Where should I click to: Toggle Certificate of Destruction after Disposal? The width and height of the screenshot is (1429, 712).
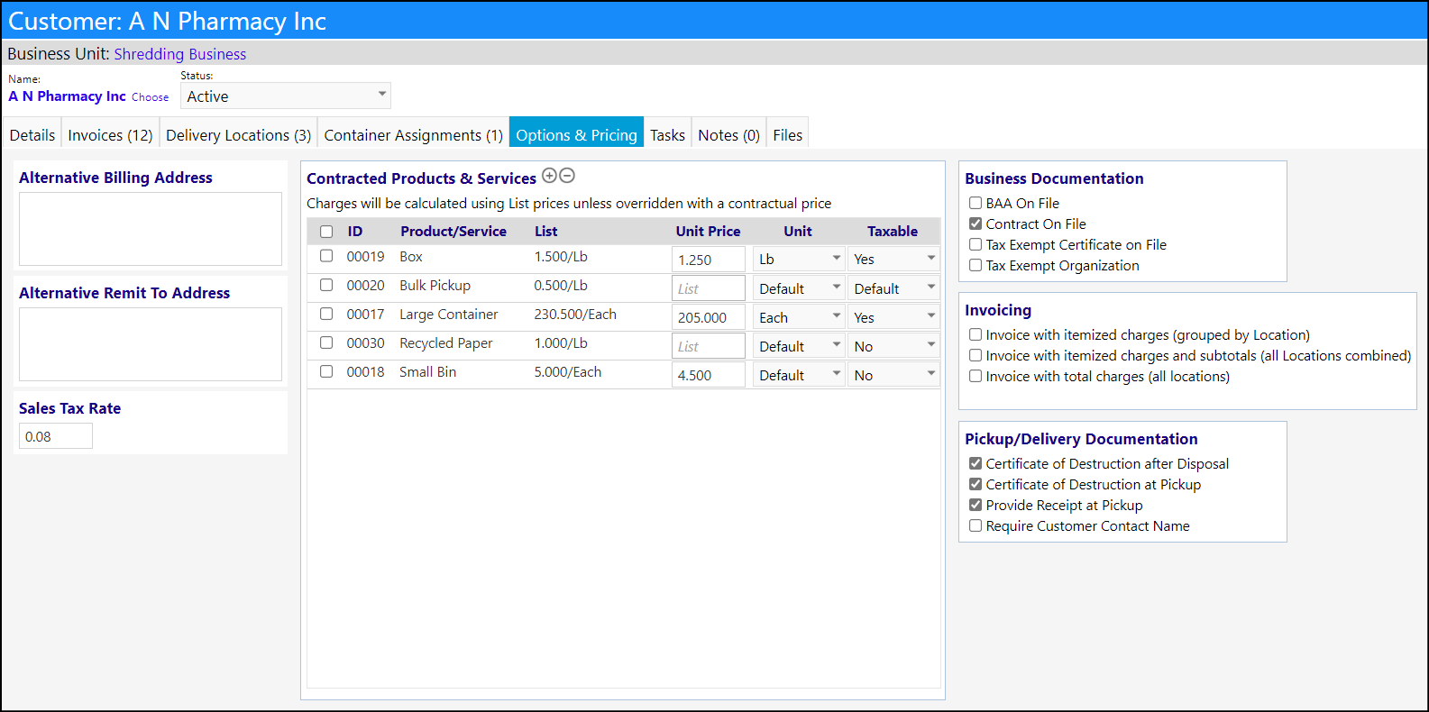pos(976,463)
